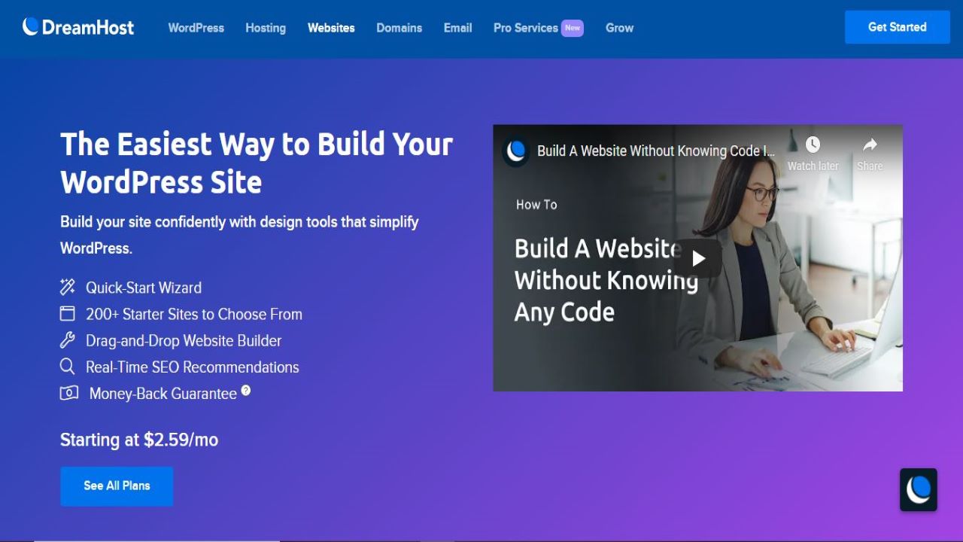The width and height of the screenshot is (963, 542).
Task: Click the Watch later clock icon
Action: 813,145
